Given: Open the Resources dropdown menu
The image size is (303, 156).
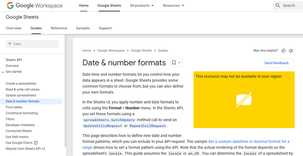Looking at the screenshot, I should pos(173,6).
